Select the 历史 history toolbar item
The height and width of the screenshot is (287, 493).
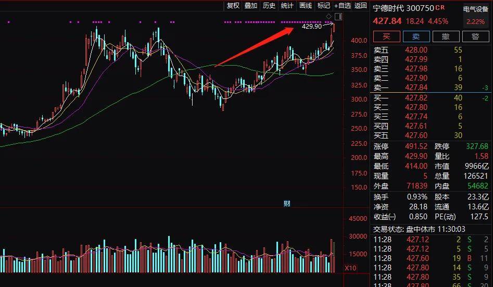[269, 6]
